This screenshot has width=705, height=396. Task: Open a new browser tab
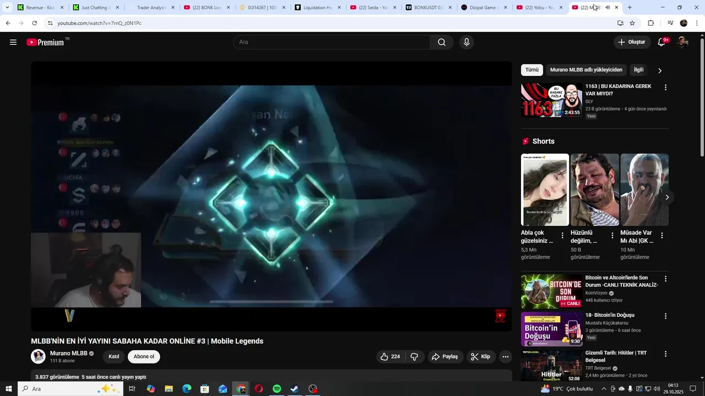630,8
